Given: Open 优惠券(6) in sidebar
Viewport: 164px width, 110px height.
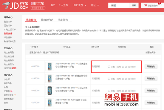Looking at the screenshot, I should (x=8, y=91).
